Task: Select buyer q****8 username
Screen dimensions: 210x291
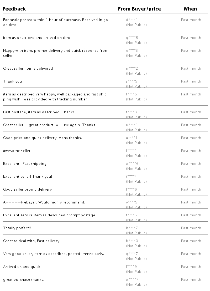Action: pos(132,38)
